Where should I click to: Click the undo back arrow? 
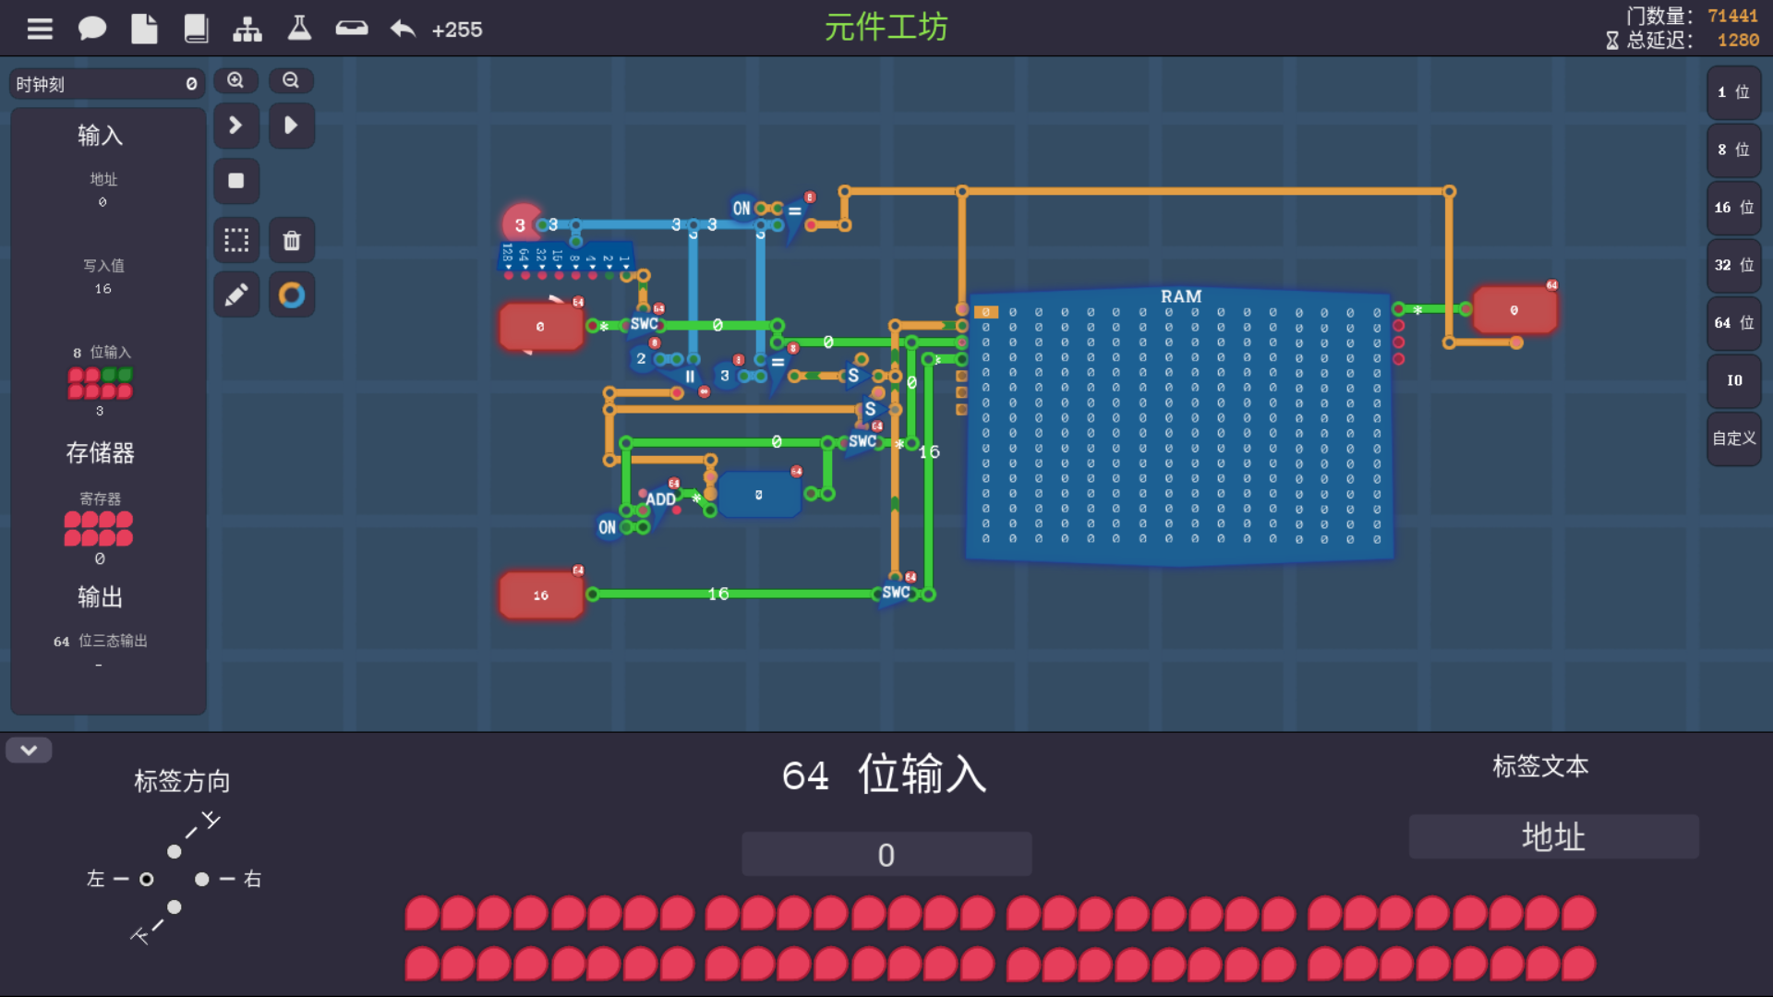click(x=403, y=30)
